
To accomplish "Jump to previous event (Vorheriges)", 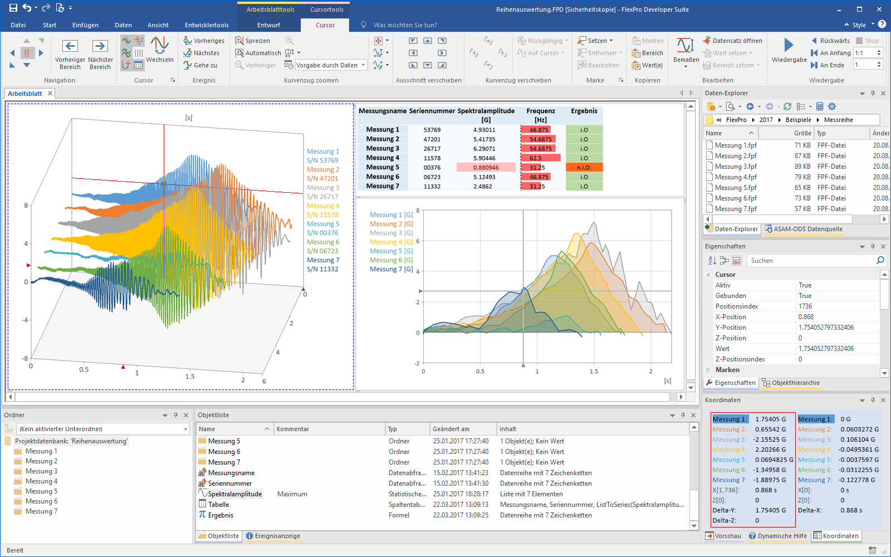I will pos(204,41).
